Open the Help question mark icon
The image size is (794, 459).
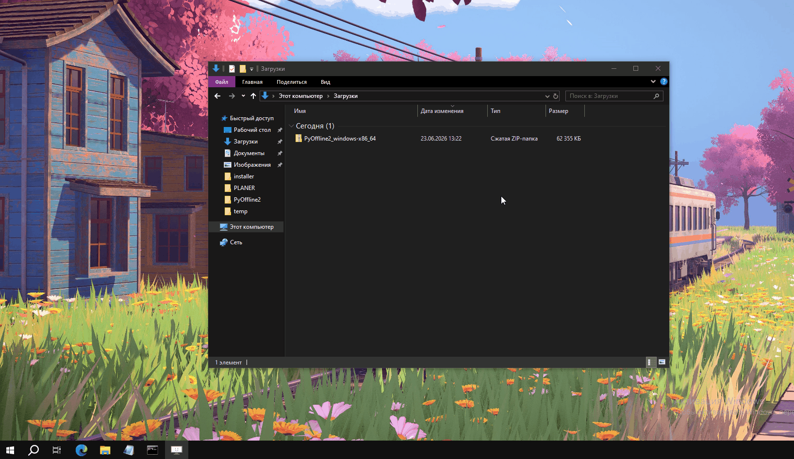tap(664, 81)
